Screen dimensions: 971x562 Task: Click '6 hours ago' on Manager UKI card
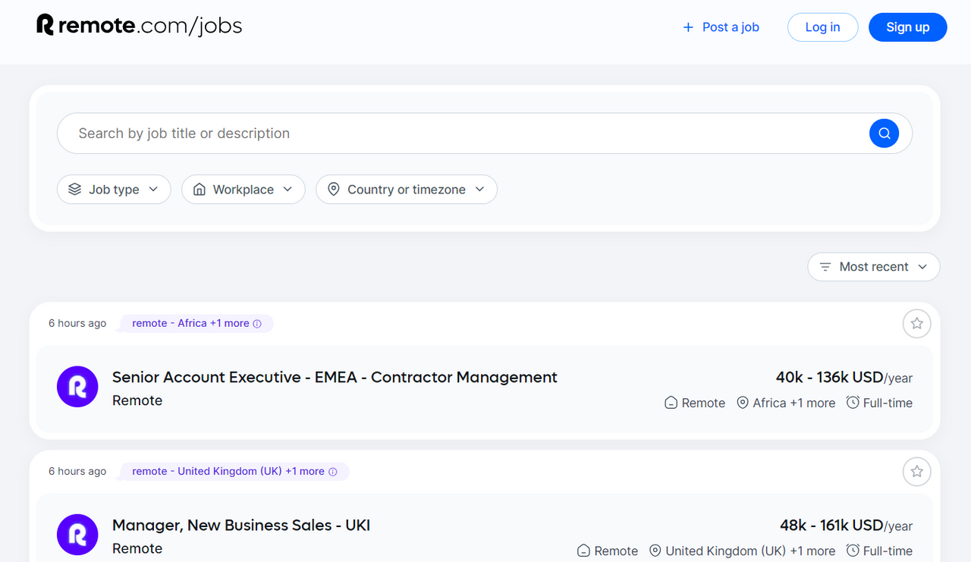click(x=77, y=472)
